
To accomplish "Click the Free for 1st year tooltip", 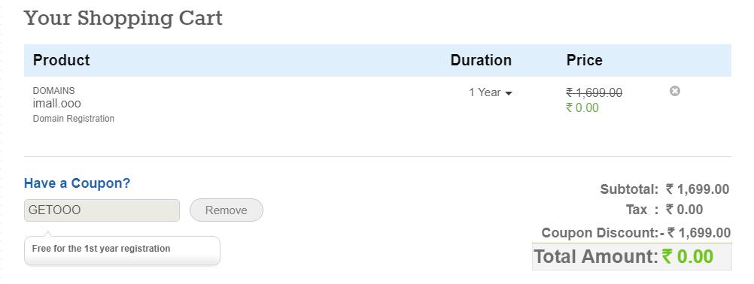I will (x=122, y=250).
